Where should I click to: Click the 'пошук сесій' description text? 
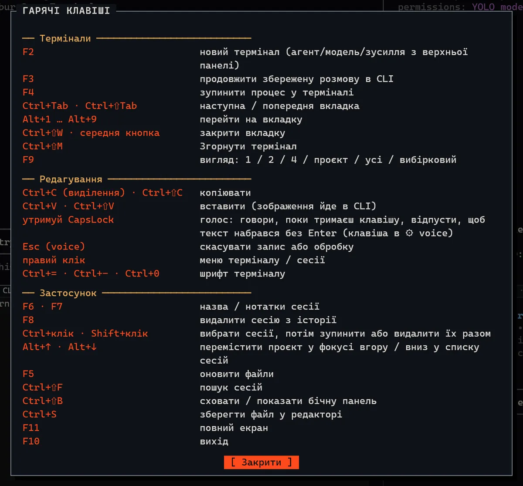pos(231,387)
